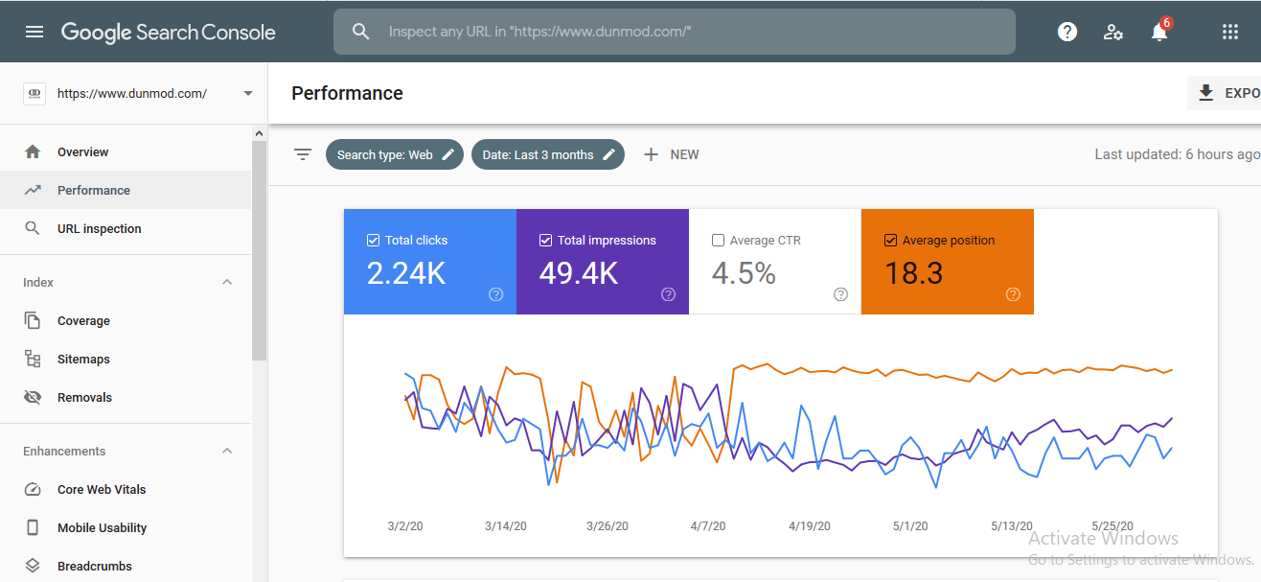Click Average position help icon
The width and height of the screenshot is (1261, 582).
point(1013,294)
